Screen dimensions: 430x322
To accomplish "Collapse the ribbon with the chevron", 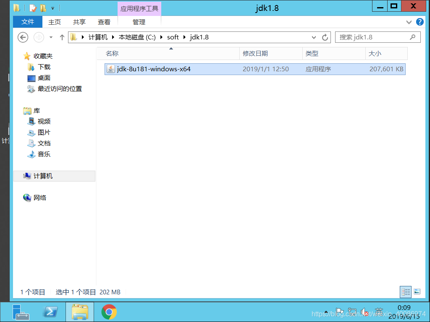I will (409, 22).
